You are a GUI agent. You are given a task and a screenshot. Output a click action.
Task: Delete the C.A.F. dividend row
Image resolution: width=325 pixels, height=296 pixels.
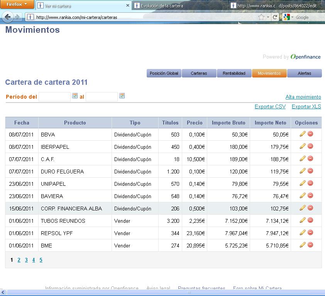(310, 158)
